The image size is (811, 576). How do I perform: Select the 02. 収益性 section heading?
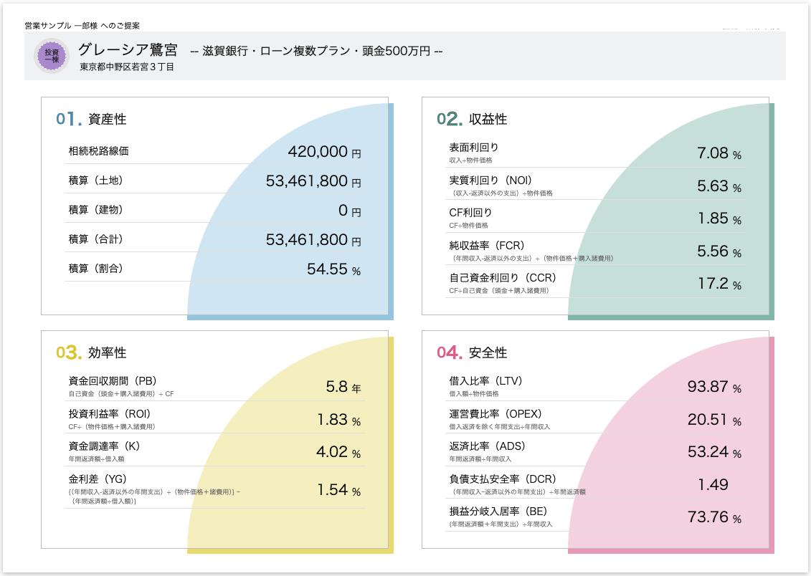click(x=472, y=119)
